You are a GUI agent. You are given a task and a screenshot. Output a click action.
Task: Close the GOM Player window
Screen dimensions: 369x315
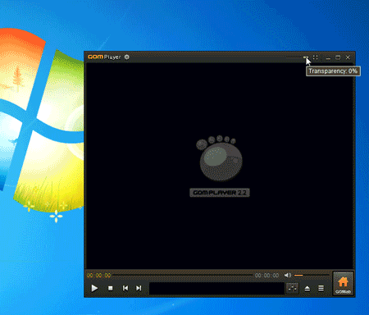[348, 57]
